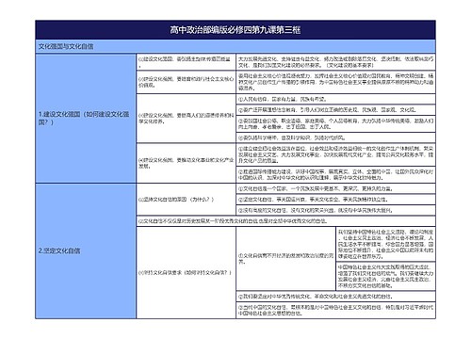The image size is (471, 339).
Task: Click the cell starting "我们坚持中国特色社会主义道路"
Action: (386, 244)
